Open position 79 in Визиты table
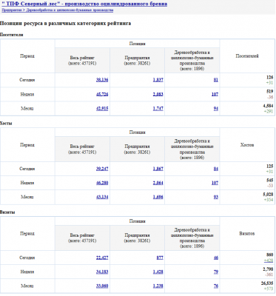 (216, 272)
